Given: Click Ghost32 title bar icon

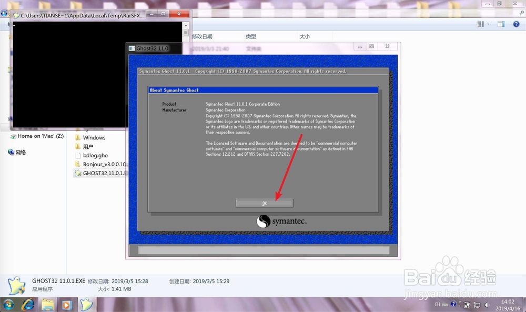Looking at the screenshot, I should [132, 48].
